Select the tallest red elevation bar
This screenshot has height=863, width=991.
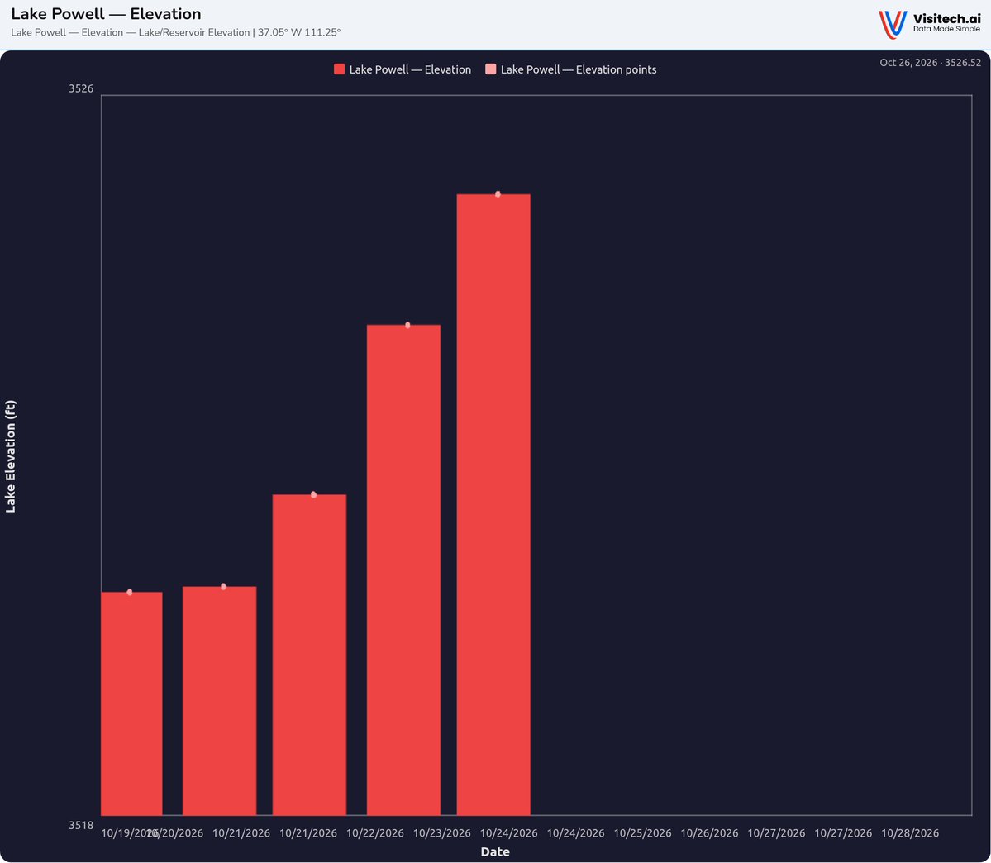click(x=493, y=504)
